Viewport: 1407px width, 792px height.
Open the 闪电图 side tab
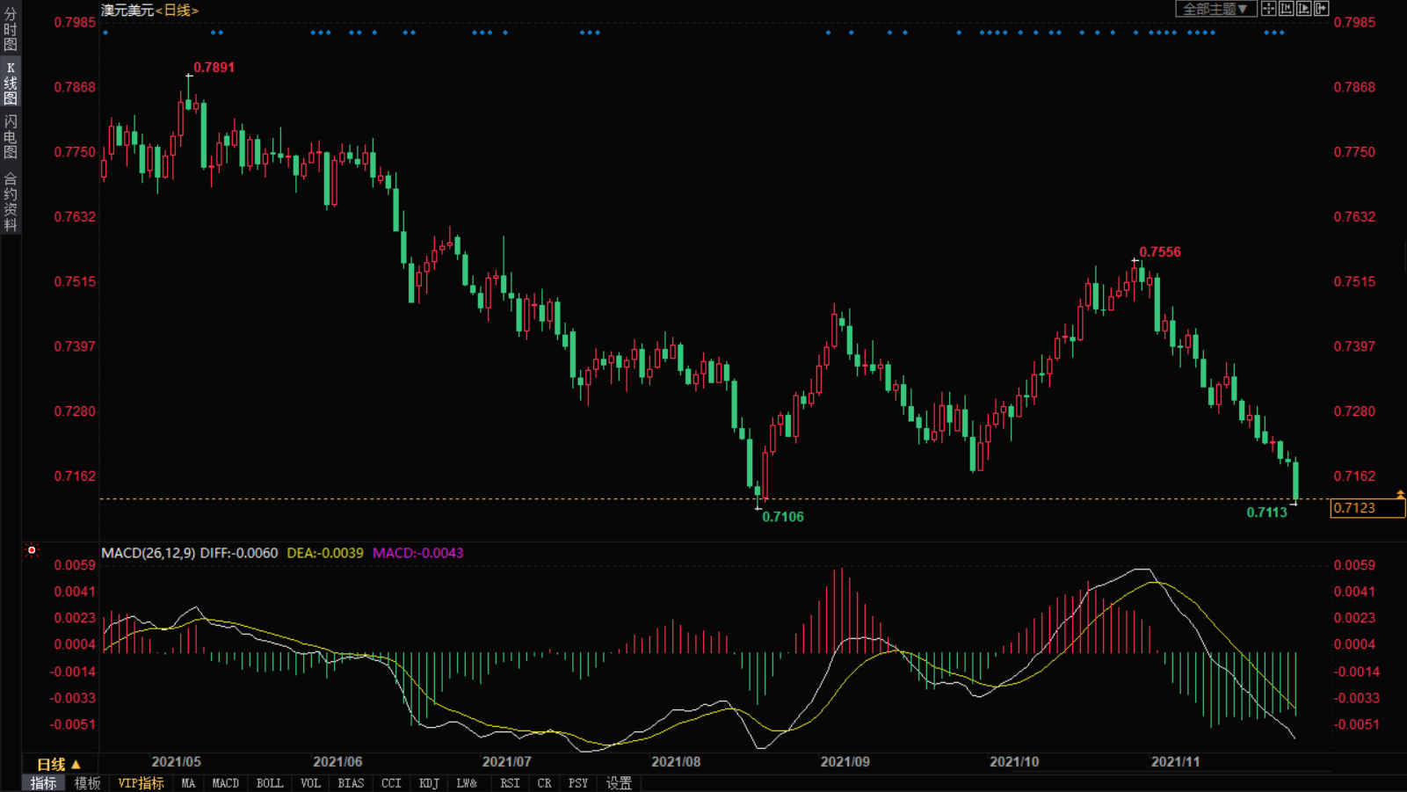[x=11, y=136]
